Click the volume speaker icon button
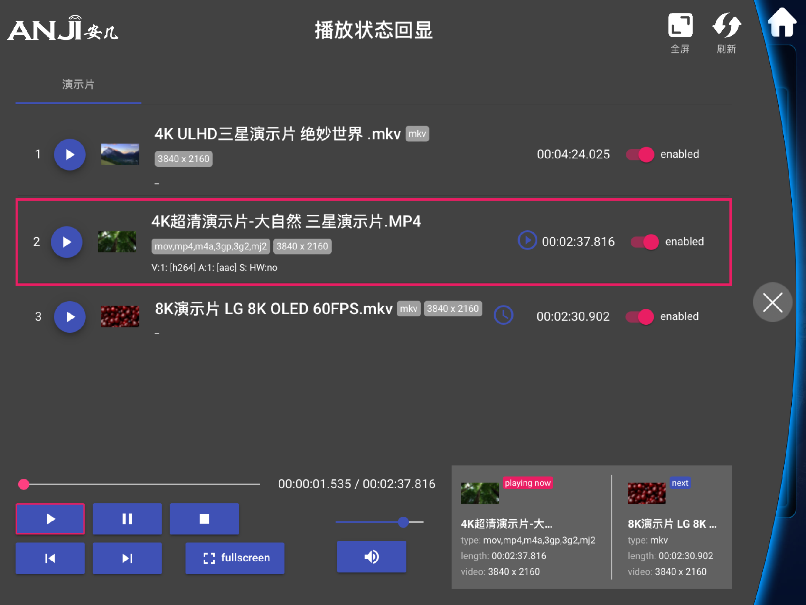 tap(371, 557)
